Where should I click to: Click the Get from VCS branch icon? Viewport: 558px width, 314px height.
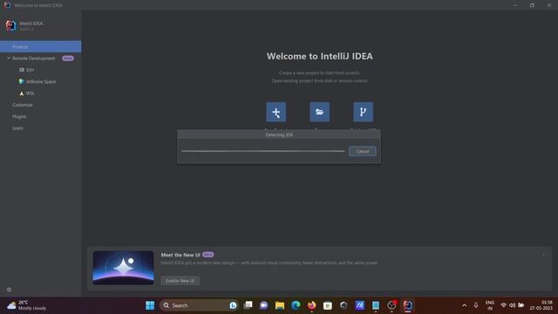point(363,112)
